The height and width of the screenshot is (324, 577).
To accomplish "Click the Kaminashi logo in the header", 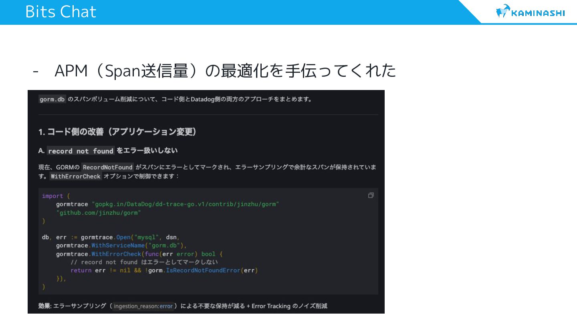I will click(x=530, y=12).
